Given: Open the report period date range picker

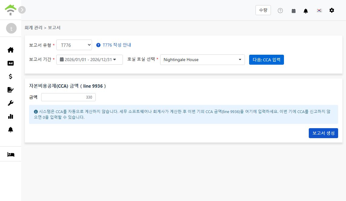Looking at the screenshot, I should [x=90, y=60].
